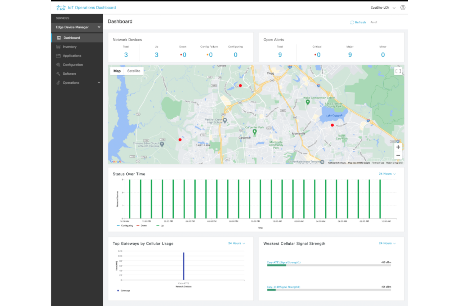Select the Dashboard icon in the sidebar
The height and width of the screenshot is (306, 459).
click(x=59, y=38)
